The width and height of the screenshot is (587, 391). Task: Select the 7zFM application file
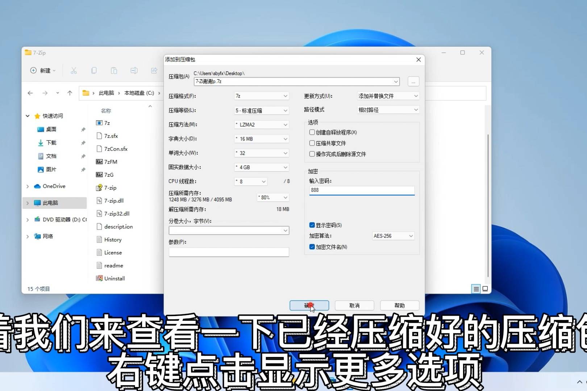point(107,162)
